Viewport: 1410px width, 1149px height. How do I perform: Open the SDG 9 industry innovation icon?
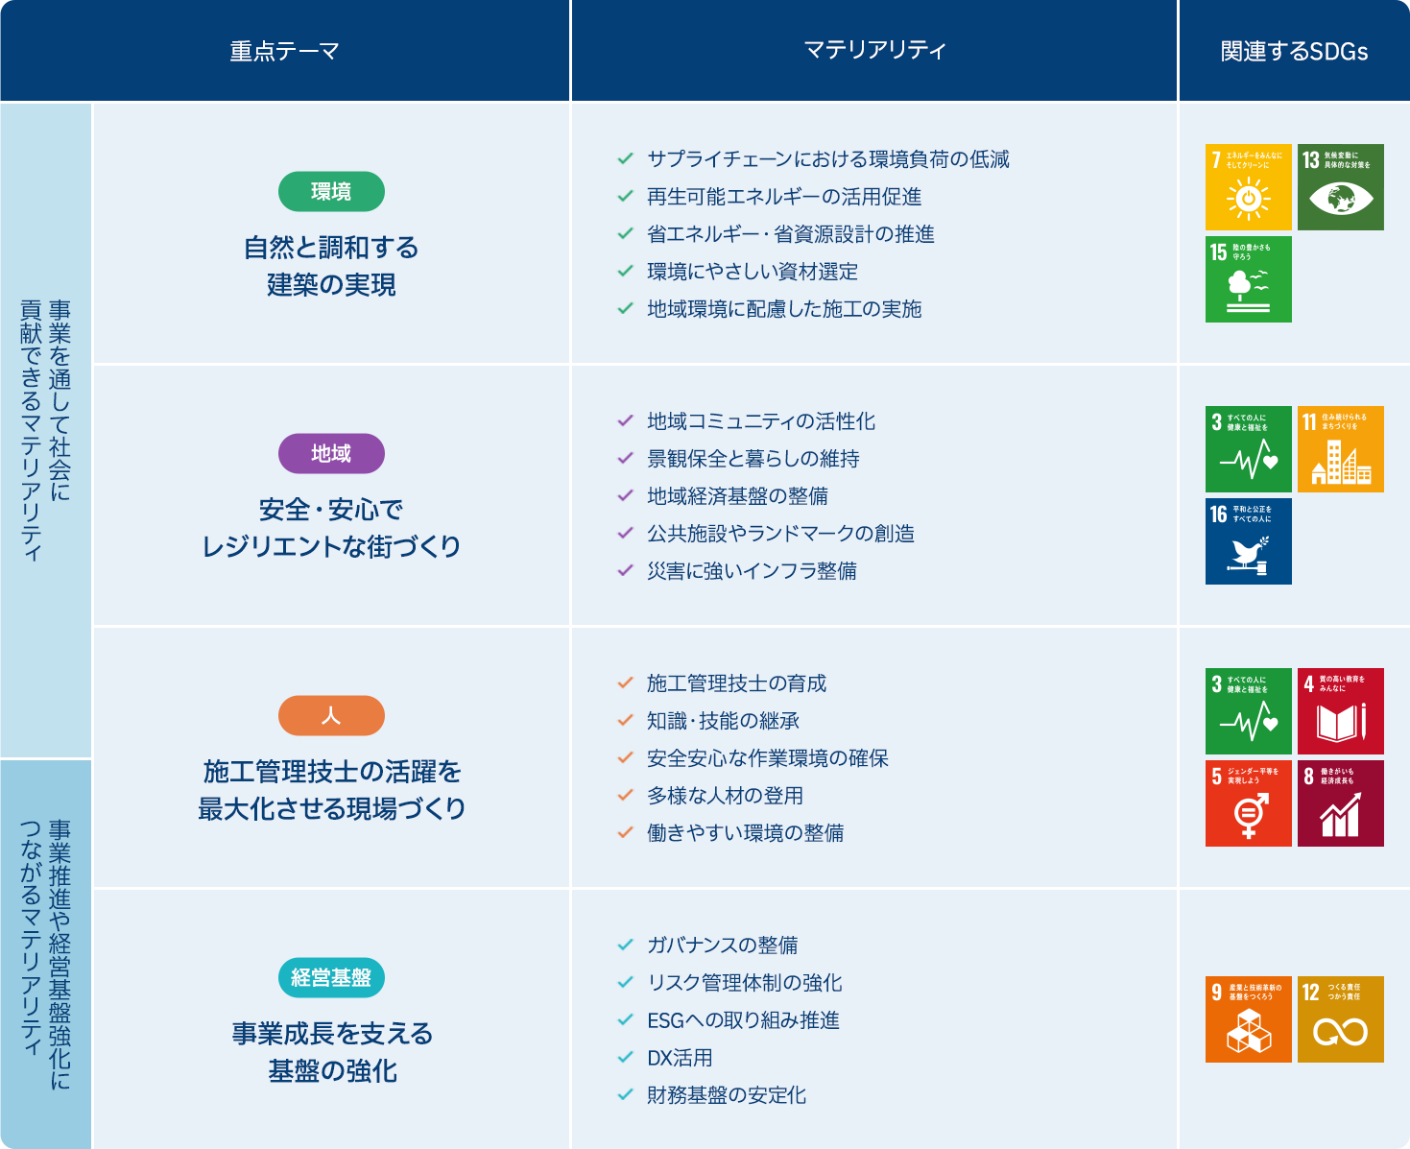[1248, 1019]
